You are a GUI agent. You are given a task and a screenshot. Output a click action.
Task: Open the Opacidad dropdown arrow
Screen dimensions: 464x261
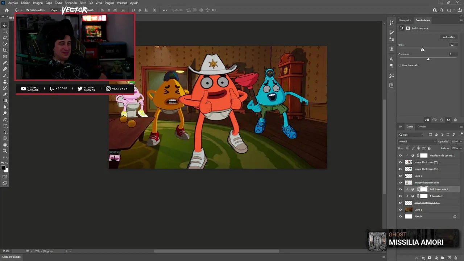(461, 141)
